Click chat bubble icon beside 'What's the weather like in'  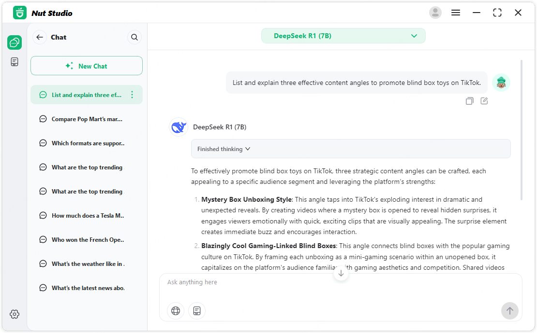[43, 264]
